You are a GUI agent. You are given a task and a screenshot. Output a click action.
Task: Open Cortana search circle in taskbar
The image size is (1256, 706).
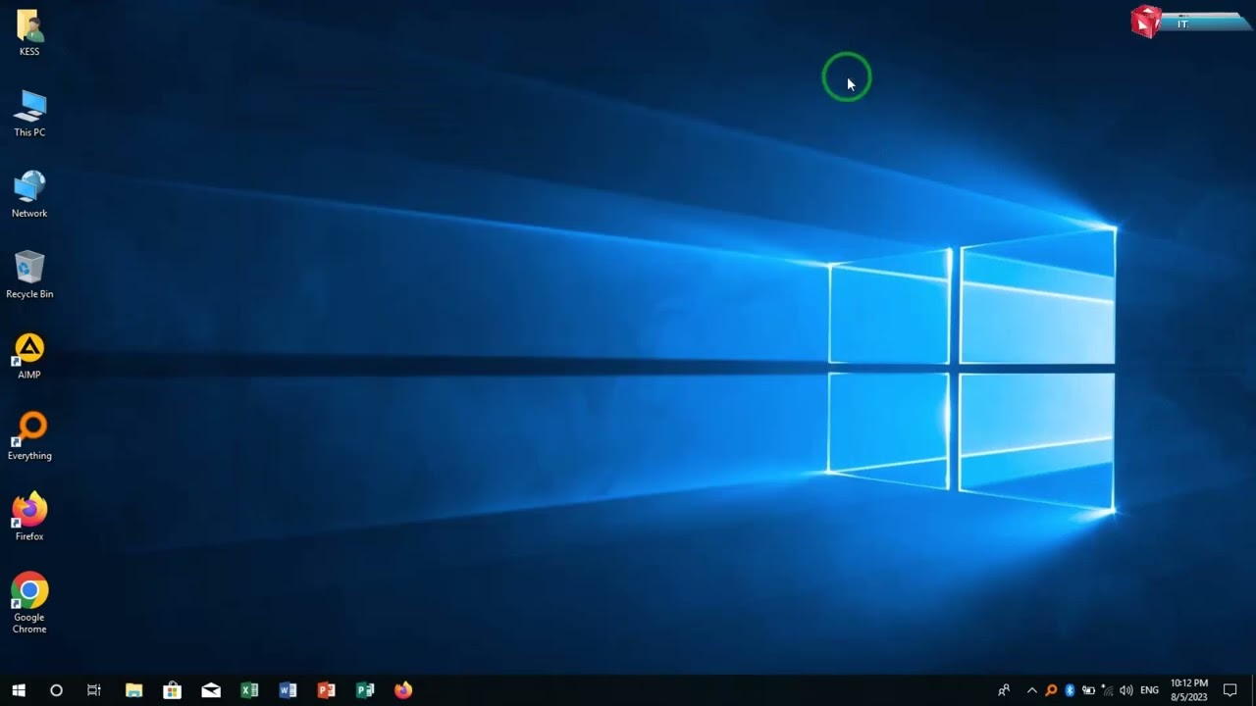coord(56,690)
